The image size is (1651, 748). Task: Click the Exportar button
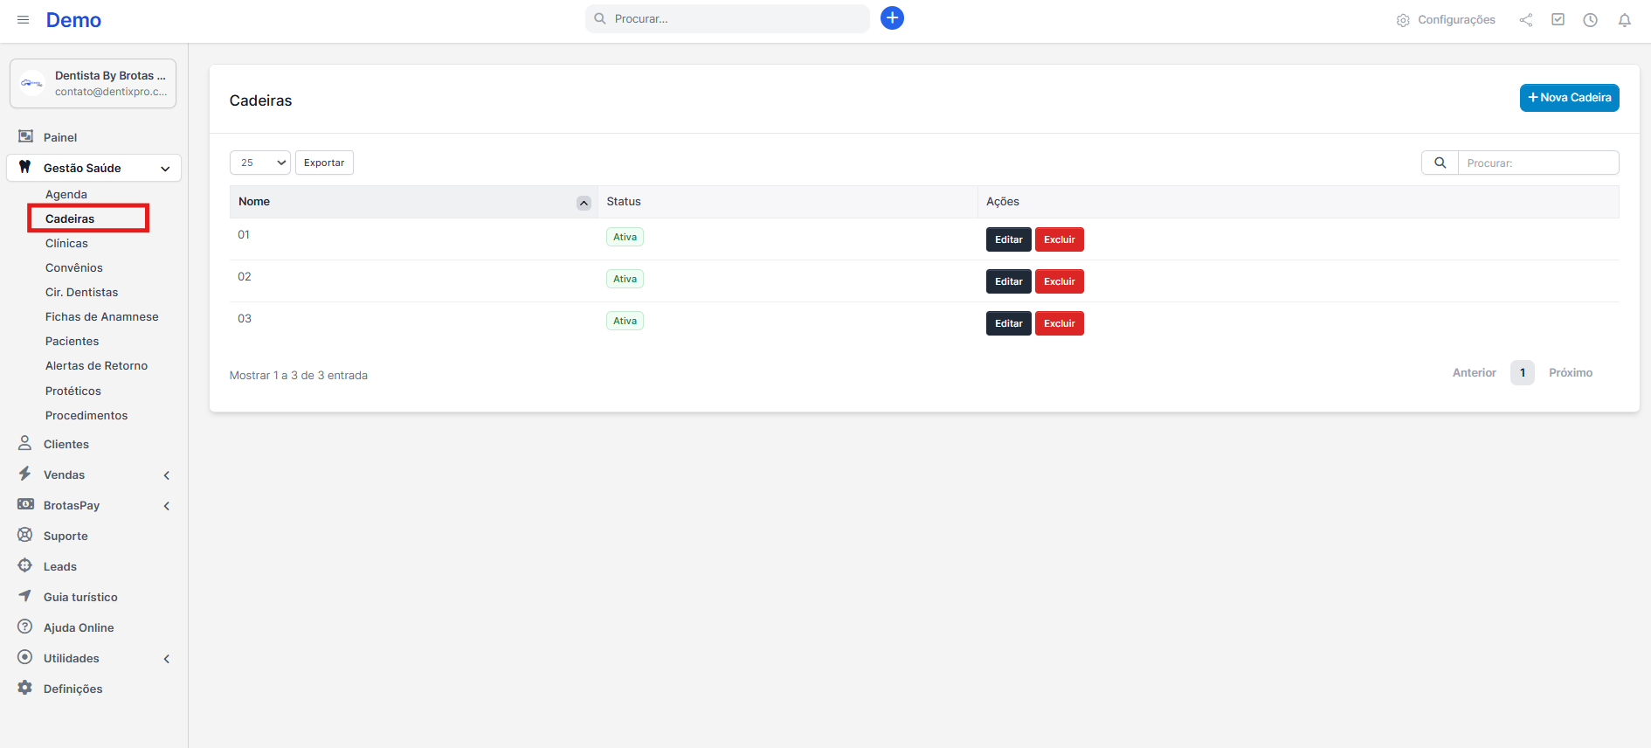[x=324, y=163]
